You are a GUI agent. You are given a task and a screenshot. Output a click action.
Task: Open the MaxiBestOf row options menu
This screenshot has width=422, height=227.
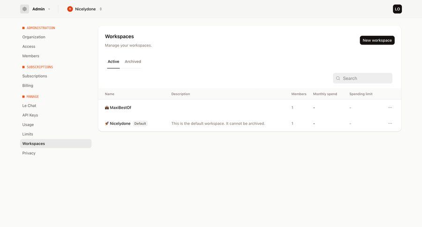(390, 107)
